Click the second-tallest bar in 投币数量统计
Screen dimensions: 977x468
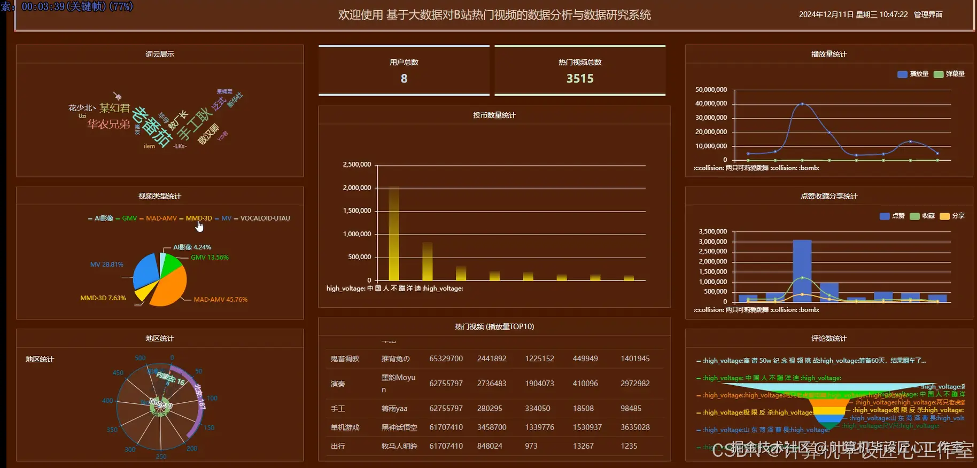pos(427,261)
